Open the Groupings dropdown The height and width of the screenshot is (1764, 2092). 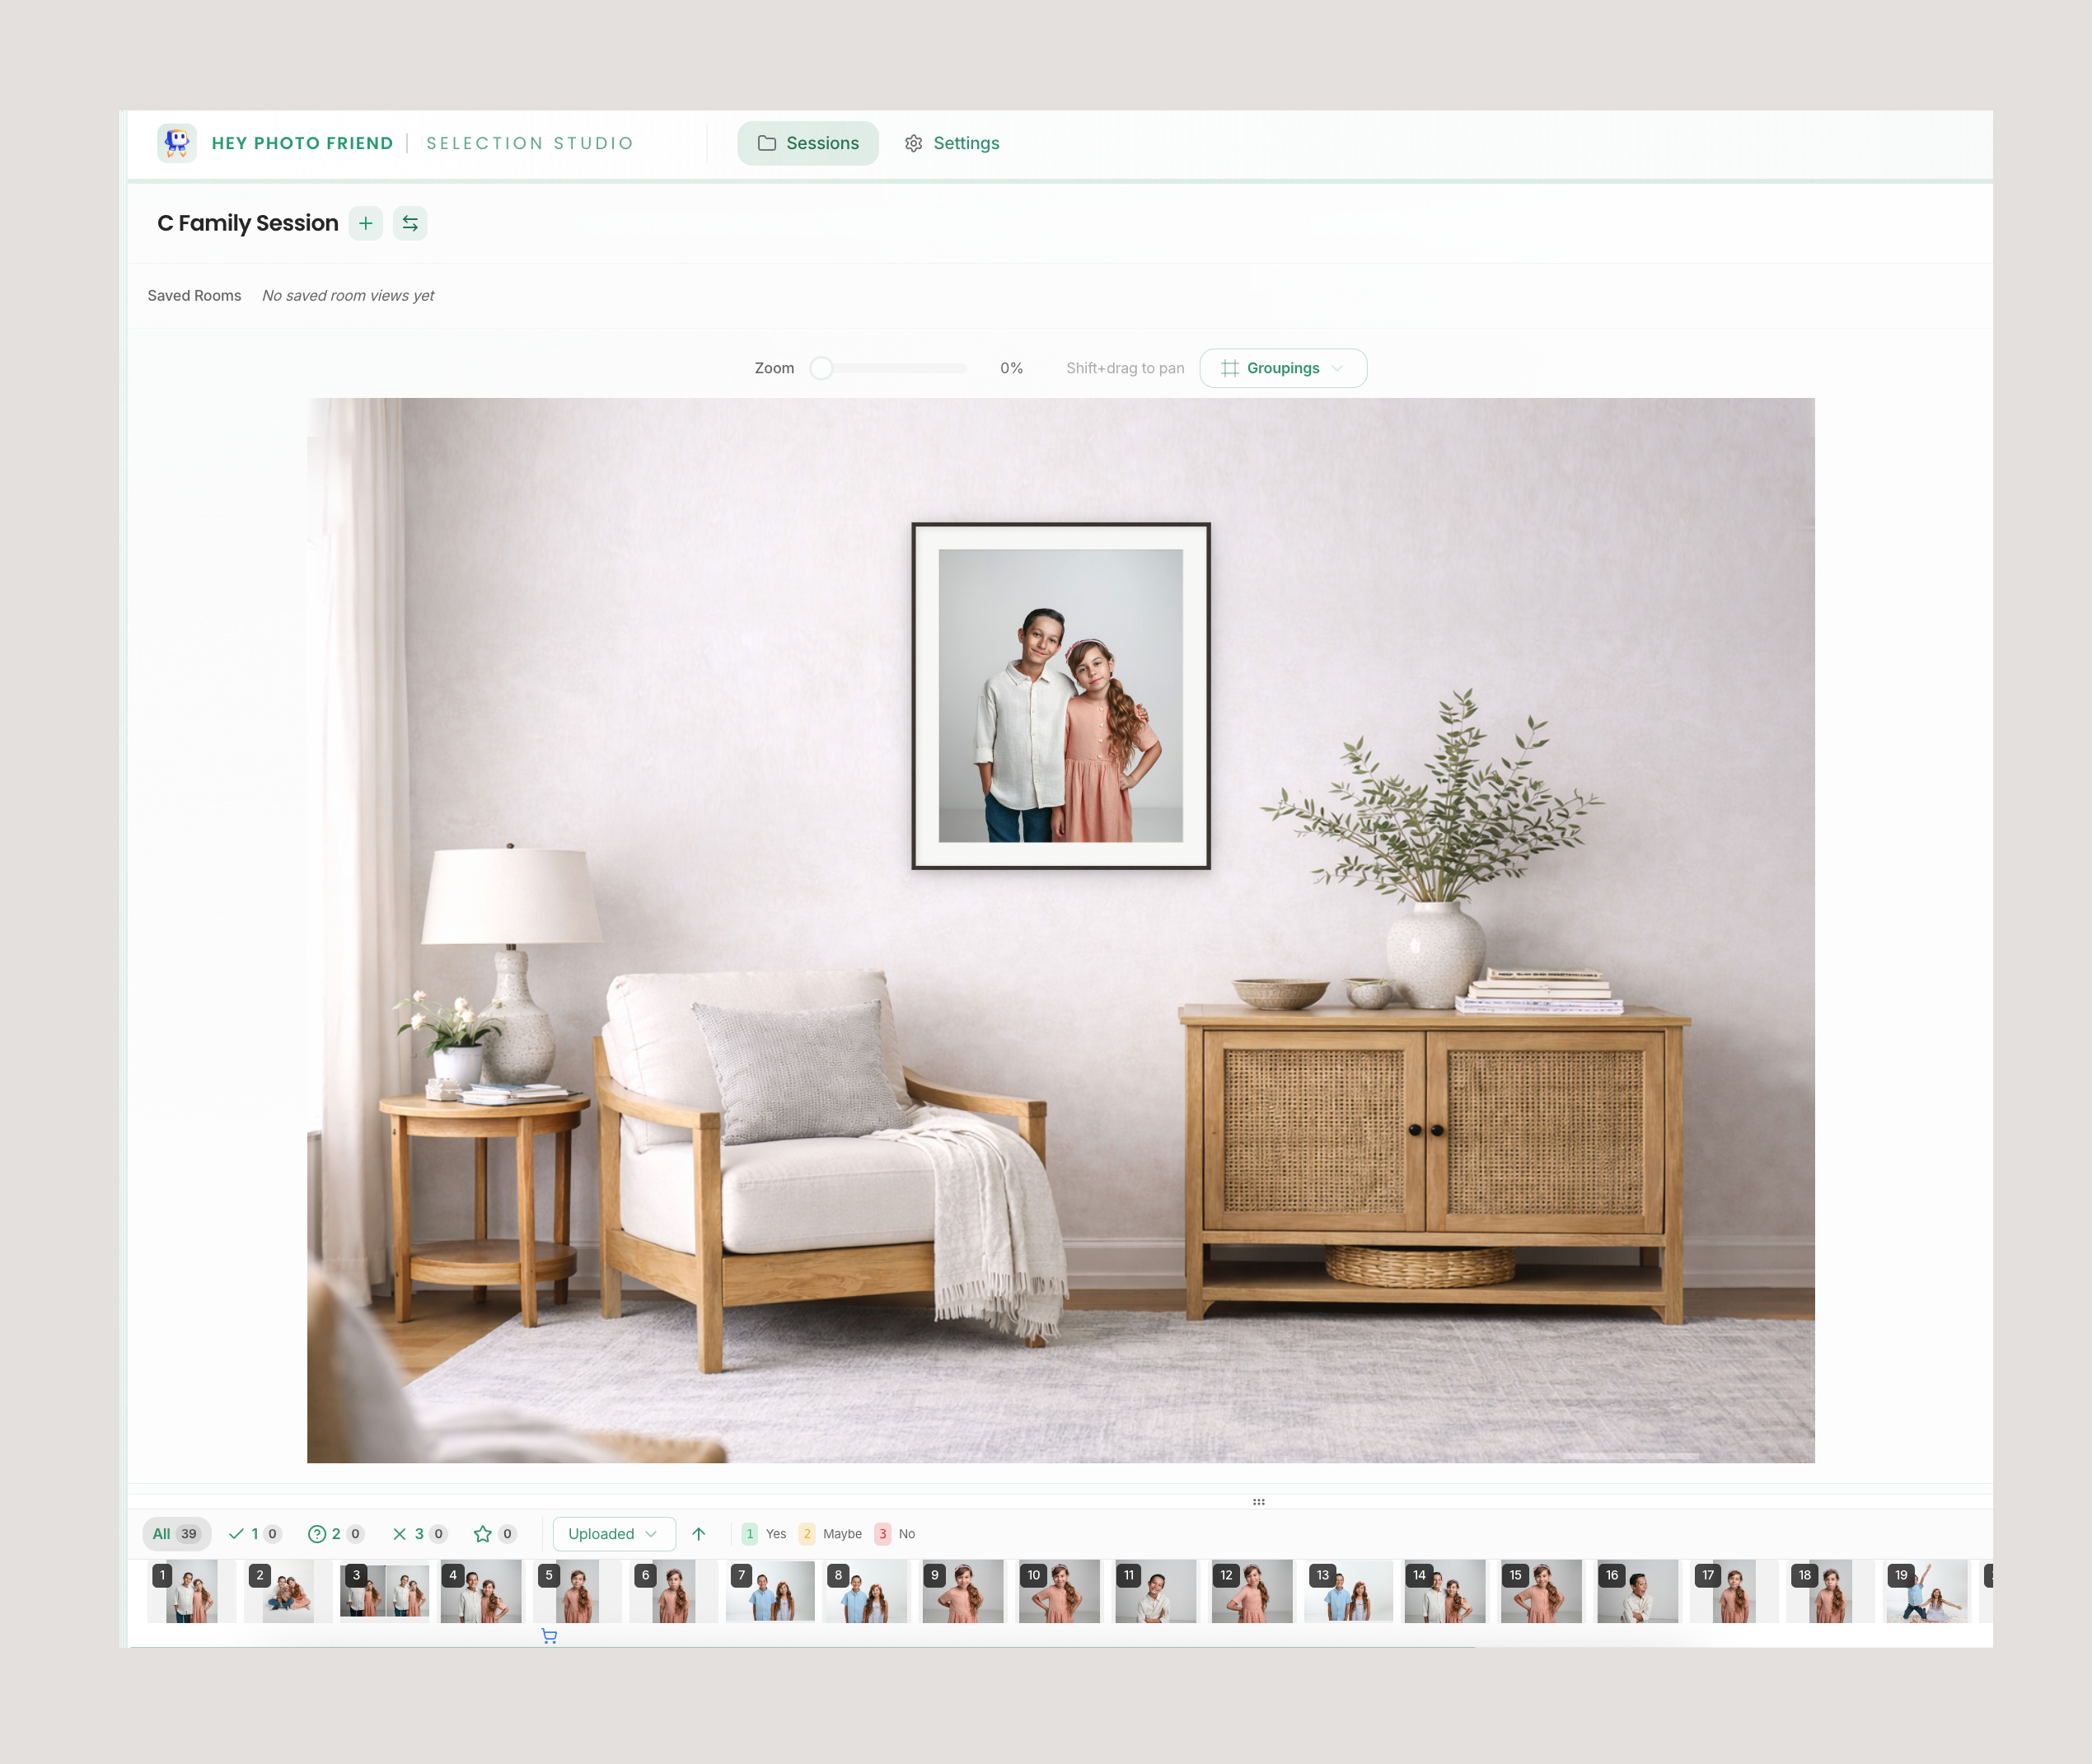pos(1283,368)
